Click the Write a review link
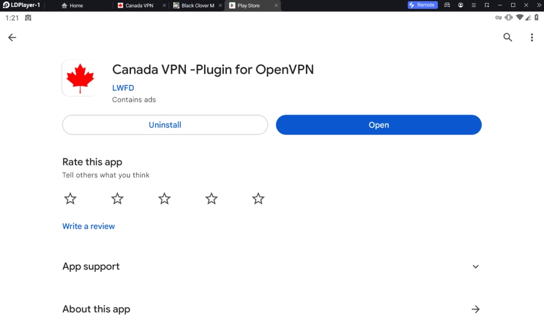Image resolution: width=544 pixels, height=317 pixels. point(88,226)
